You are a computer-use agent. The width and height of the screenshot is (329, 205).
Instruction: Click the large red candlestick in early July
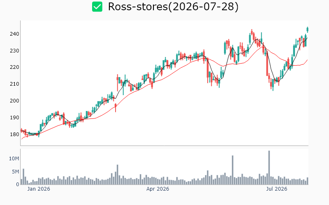click(x=267, y=62)
